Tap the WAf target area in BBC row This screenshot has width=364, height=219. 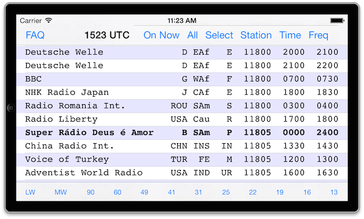[201, 79]
